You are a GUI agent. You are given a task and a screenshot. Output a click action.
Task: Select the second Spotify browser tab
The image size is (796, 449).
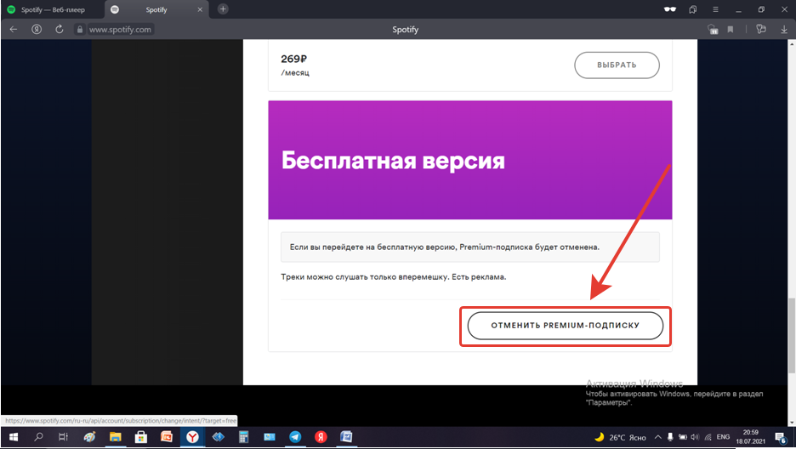(x=156, y=9)
